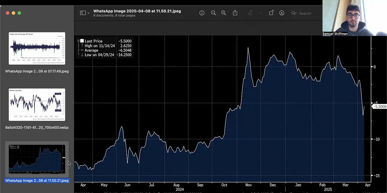Select the 8a5d4320 700x400.webp thumbnail
The height and width of the screenshot is (193, 387).
tap(36, 105)
